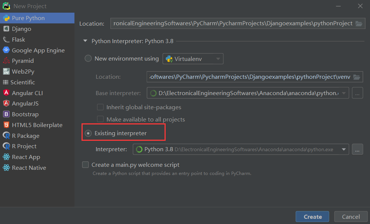The width and height of the screenshot is (370, 224).
Task: Click the Django project type icon
Action: (x=6, y=29)
